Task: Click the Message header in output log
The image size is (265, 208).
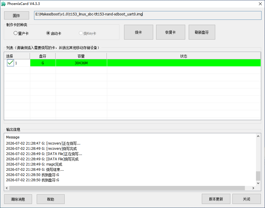Action: (13, 137)
